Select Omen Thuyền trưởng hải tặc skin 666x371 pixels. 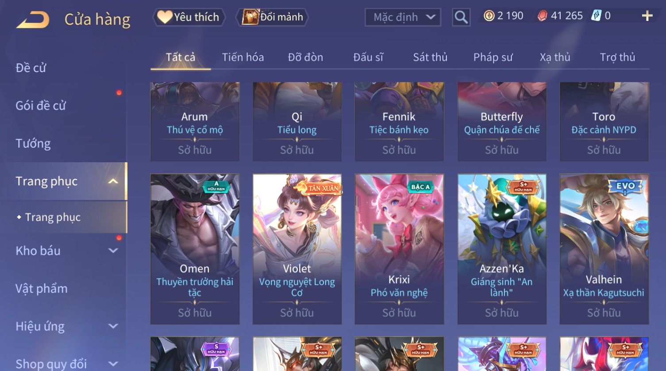pyautogui.click(x=195, y=249)
